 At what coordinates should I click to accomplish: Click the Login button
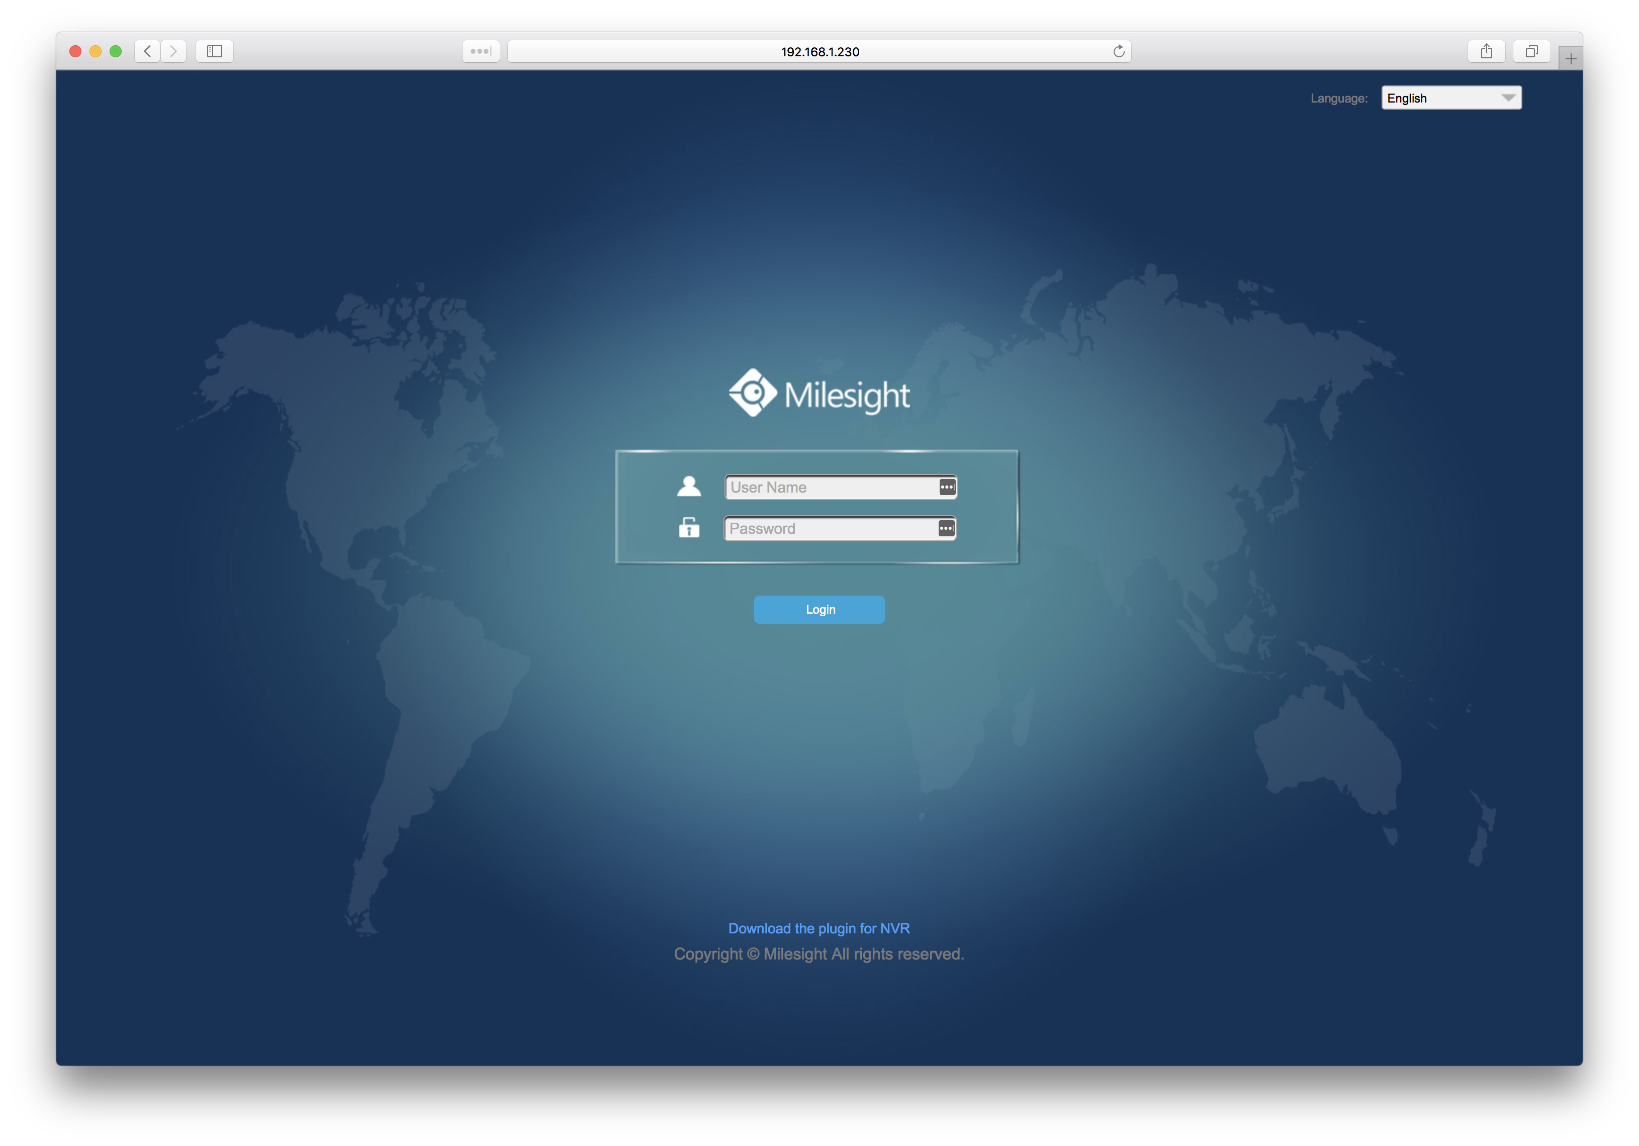819,609
